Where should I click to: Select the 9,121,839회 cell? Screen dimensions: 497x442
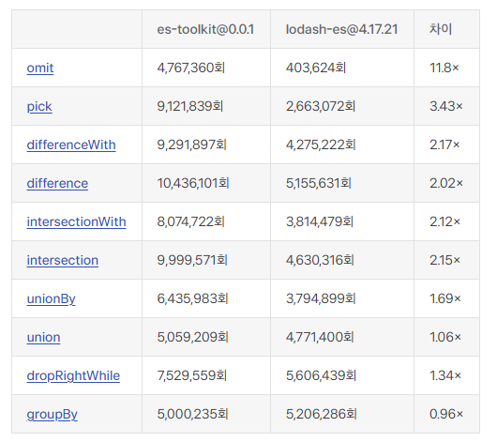pos(206,106)
